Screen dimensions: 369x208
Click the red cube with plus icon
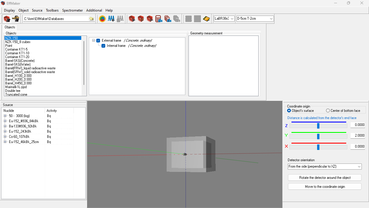pyautogui.click(x=132, y=19)
